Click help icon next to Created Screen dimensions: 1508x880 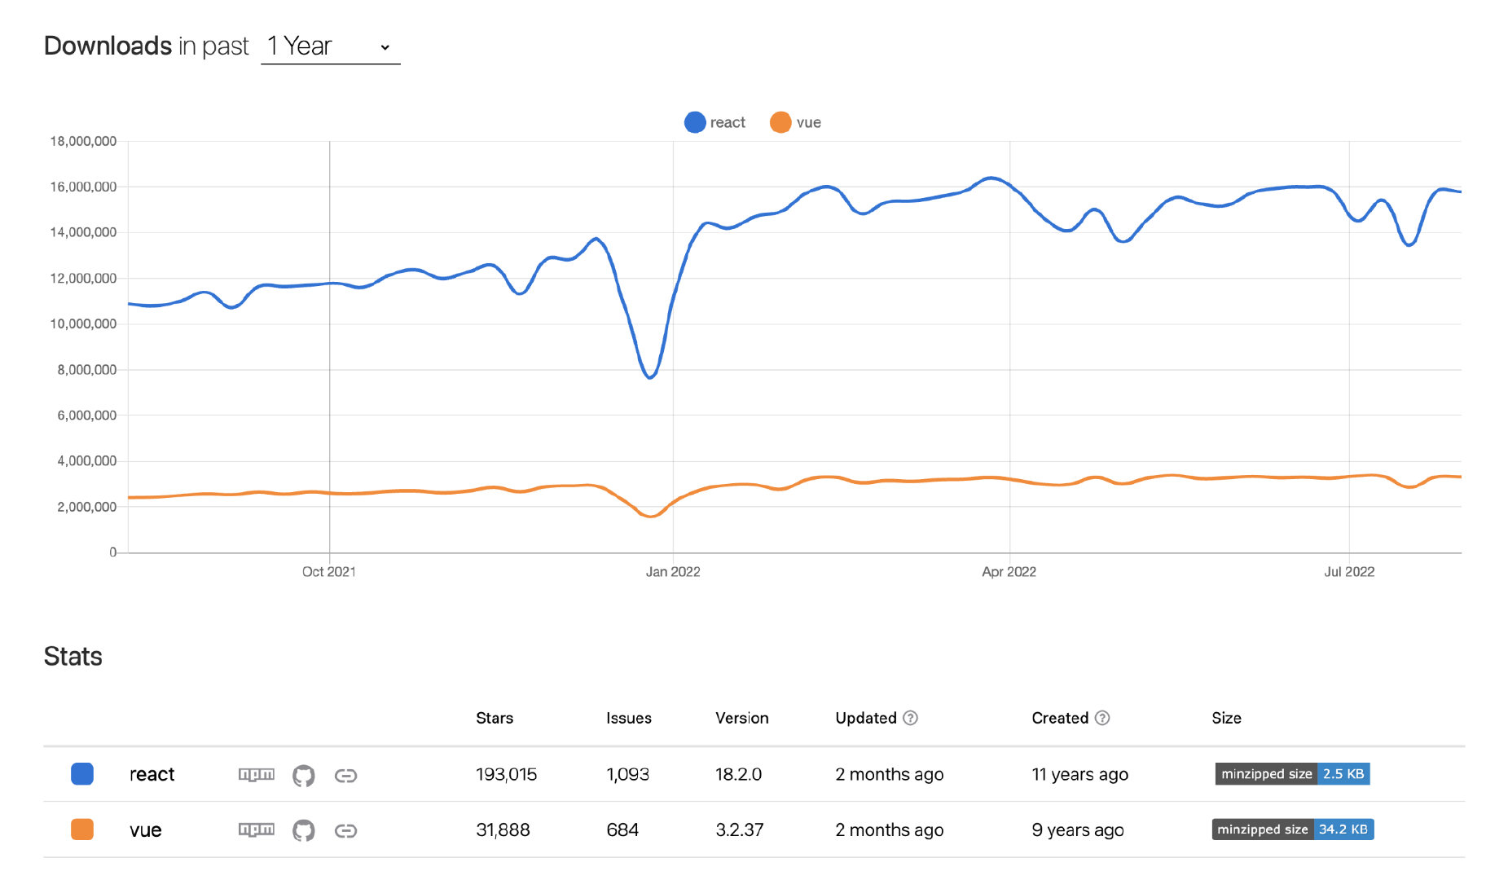[x=1102, y=718]
